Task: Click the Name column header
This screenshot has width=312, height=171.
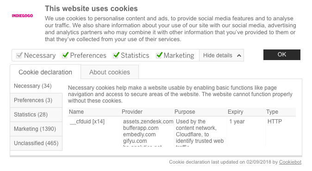Action: 76,112
